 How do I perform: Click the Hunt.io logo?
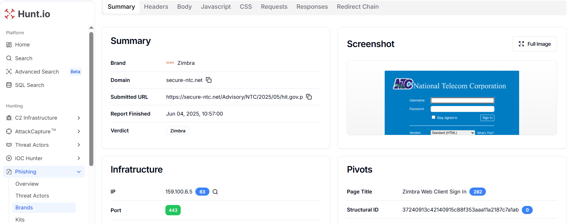click(x=27, y=14)
